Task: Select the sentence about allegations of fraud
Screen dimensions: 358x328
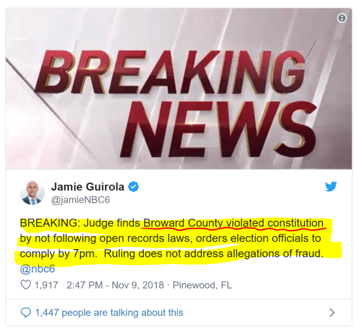Action: click(x=213, y=254)
